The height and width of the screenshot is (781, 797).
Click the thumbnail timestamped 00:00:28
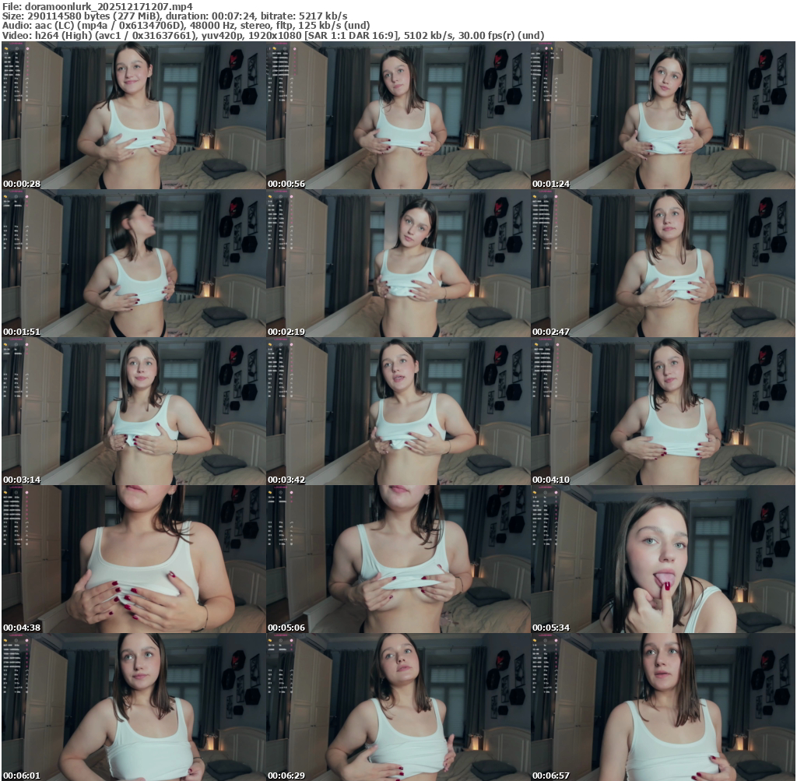133,116
